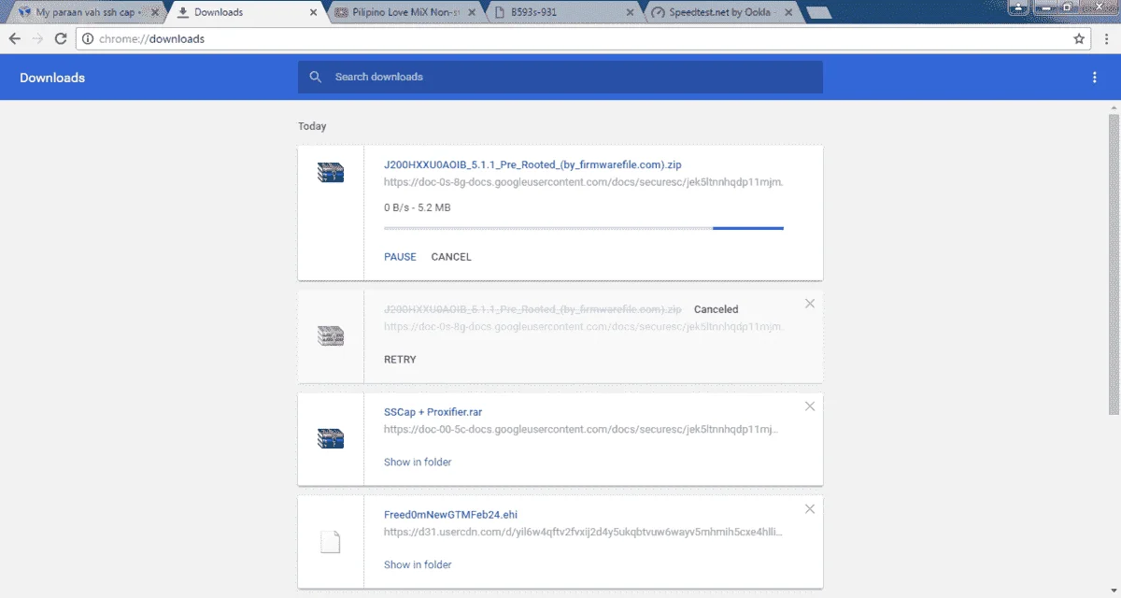The image size is (1121, 598).
Task: Retry the canceled zip download
Action: (400, 360)
